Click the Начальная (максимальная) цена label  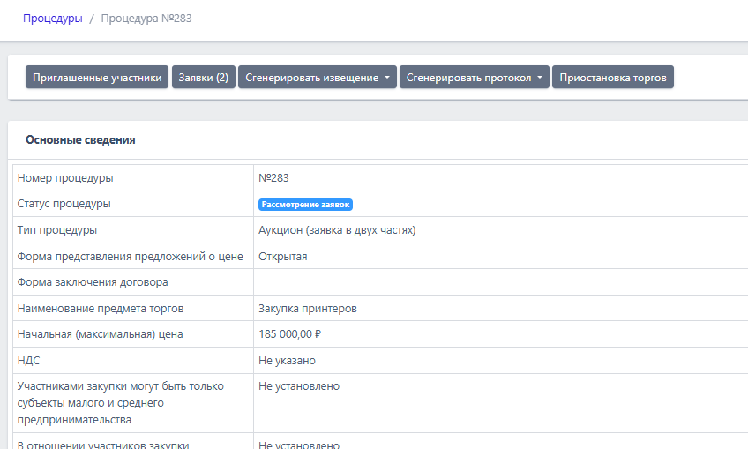(100, 334)
